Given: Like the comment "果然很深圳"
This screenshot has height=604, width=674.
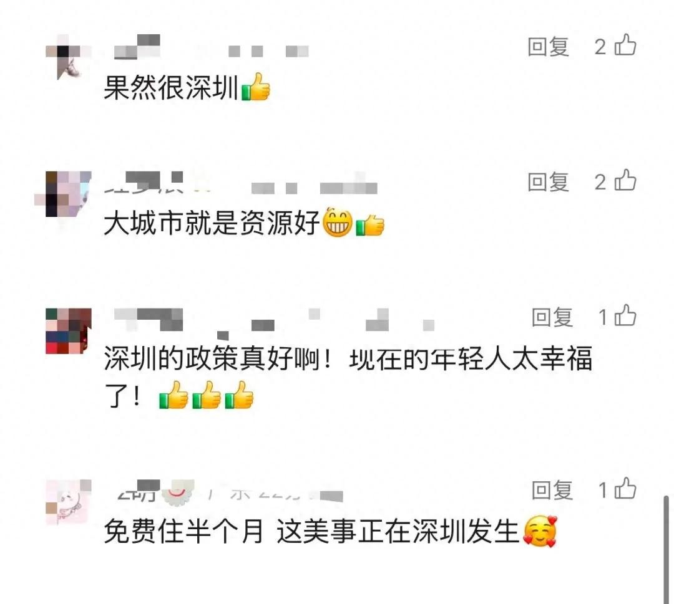Looking at the screenshot, I should 625,45.
